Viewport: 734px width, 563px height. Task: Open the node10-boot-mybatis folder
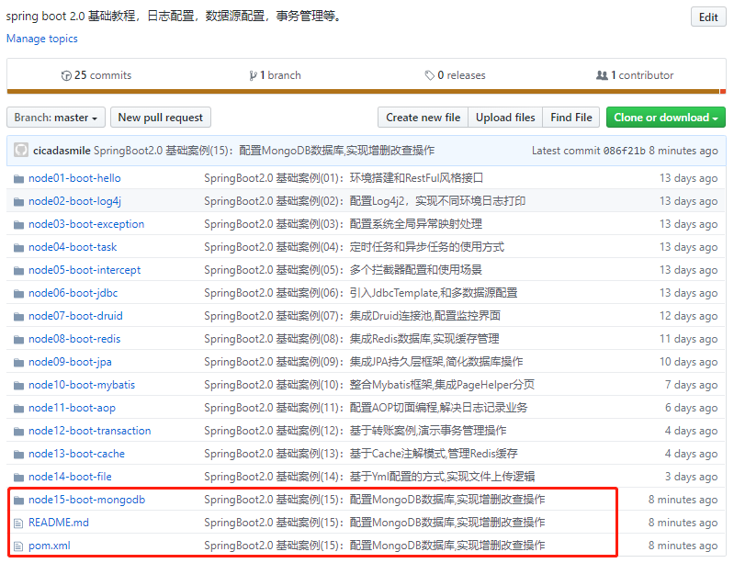(x=82, y=385)
